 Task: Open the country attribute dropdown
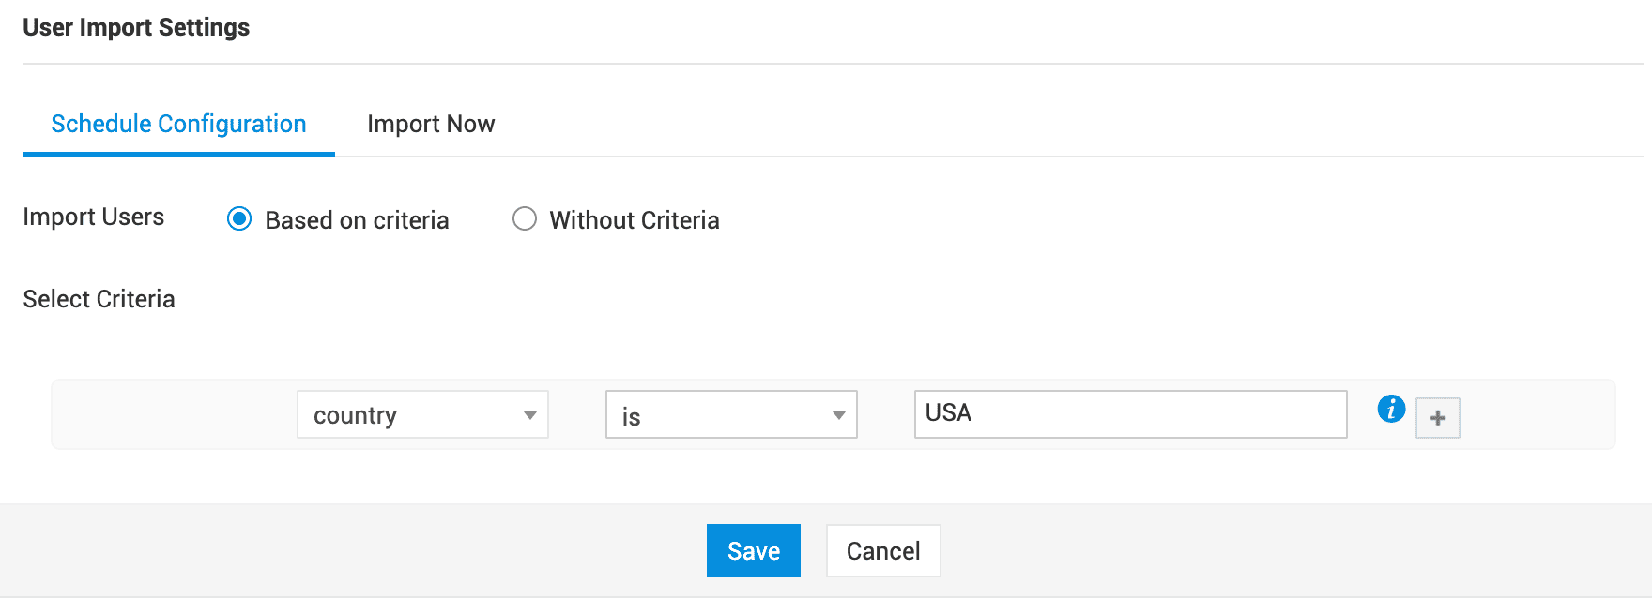[422, 414]
